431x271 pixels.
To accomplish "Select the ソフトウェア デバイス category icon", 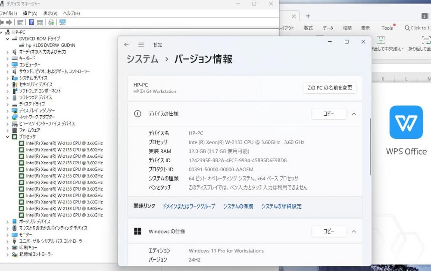I will click(x=15, y=97).
